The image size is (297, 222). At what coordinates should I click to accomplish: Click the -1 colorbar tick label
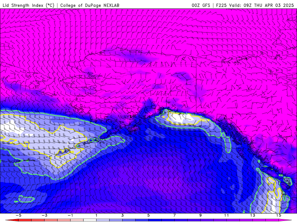point(70,215)
